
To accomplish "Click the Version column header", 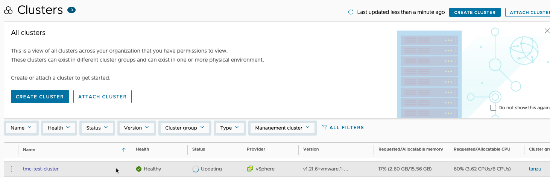I will [311, 149].
